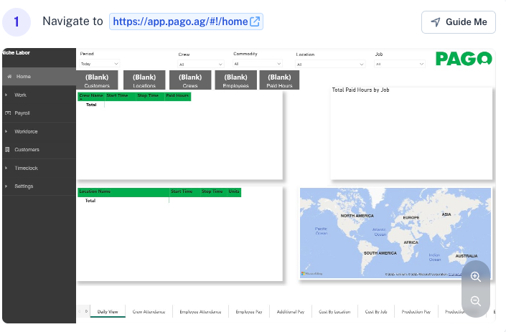This screenshot has width=506, height=332.
Task: Click the external link icon beside the URL
Action: click(255, 22)
